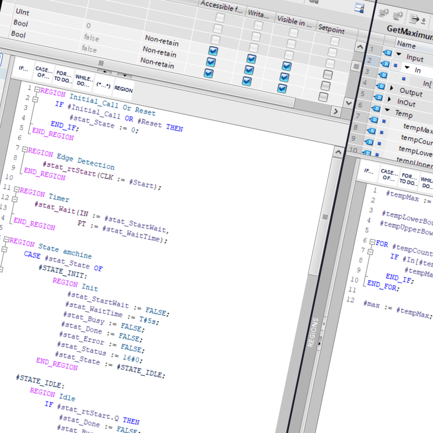The image size is (433, 433).
Task: Insert IF... template in left editor
Action: point(23,68)
